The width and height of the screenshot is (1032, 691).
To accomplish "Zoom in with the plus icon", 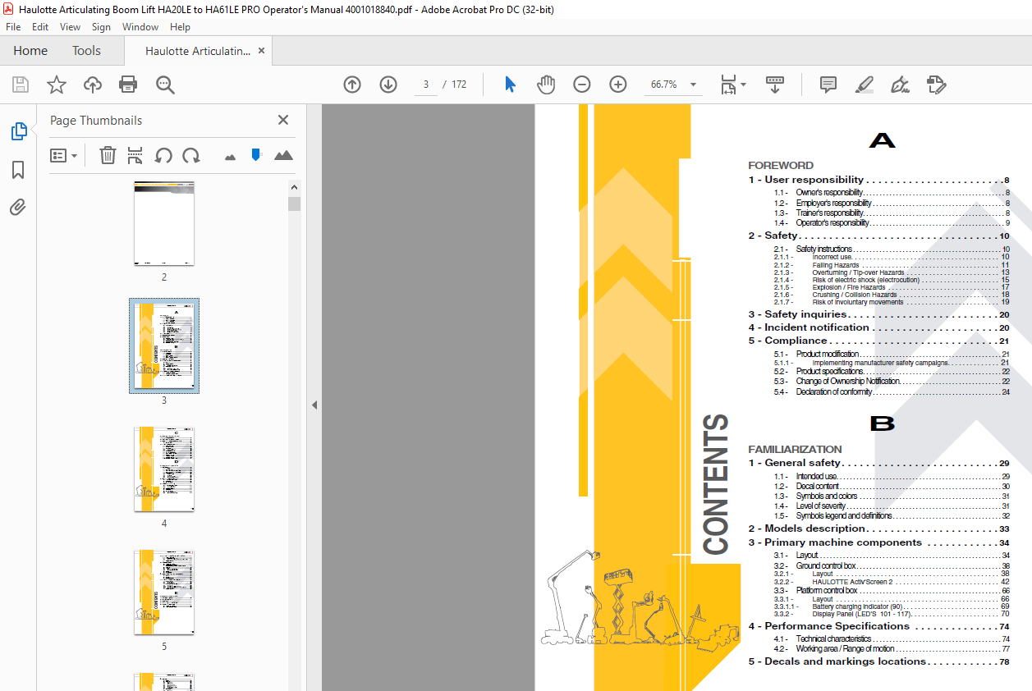I will pyautogui.click(x=618, y=85).
